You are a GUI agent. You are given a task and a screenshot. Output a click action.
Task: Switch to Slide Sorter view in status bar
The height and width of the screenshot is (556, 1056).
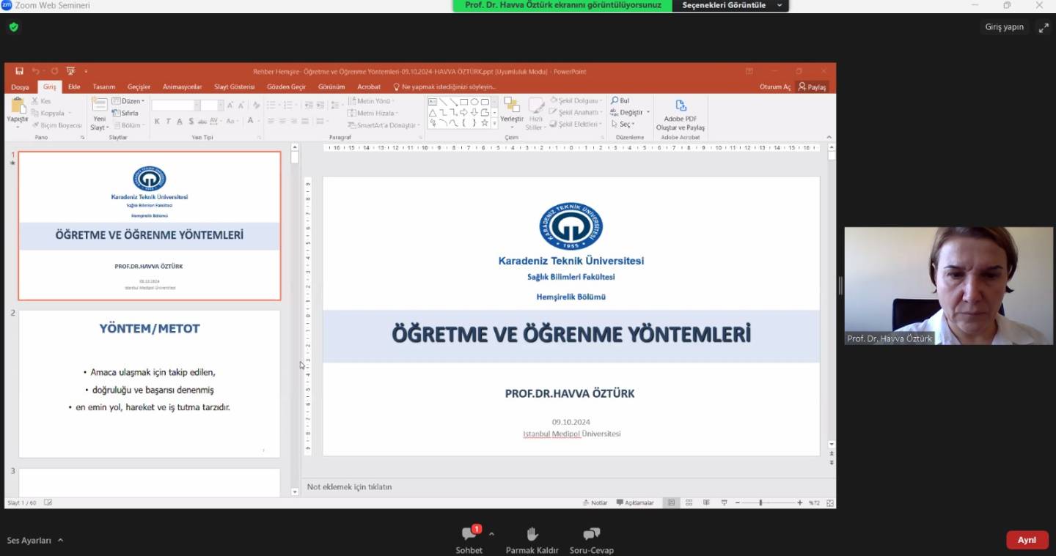tap(689, 503)
